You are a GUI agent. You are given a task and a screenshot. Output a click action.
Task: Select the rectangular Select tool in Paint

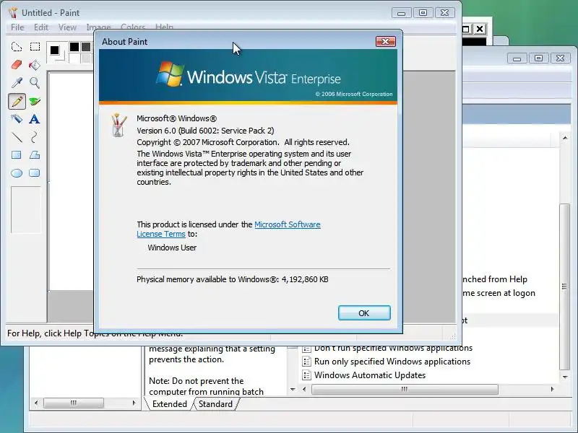(35, 47)
